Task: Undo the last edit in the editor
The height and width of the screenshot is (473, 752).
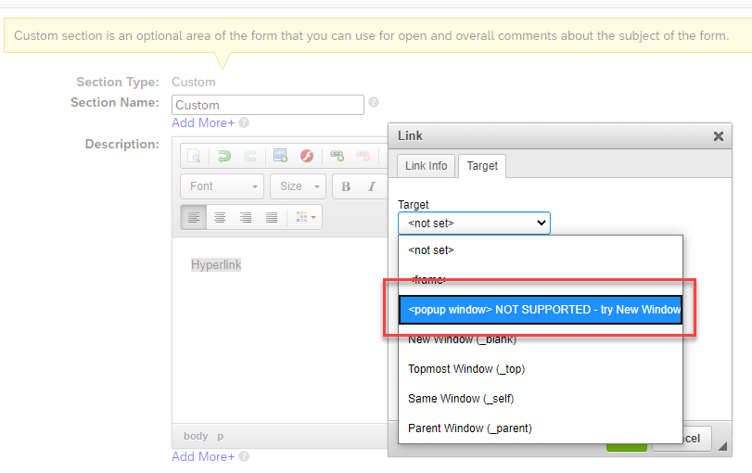Action: [x=224, y=156]
